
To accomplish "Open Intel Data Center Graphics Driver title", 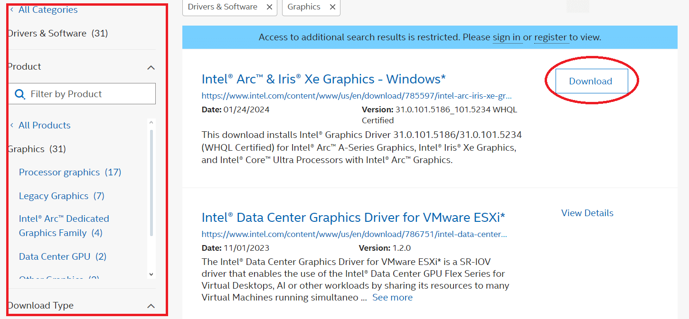I will point(353,218).
